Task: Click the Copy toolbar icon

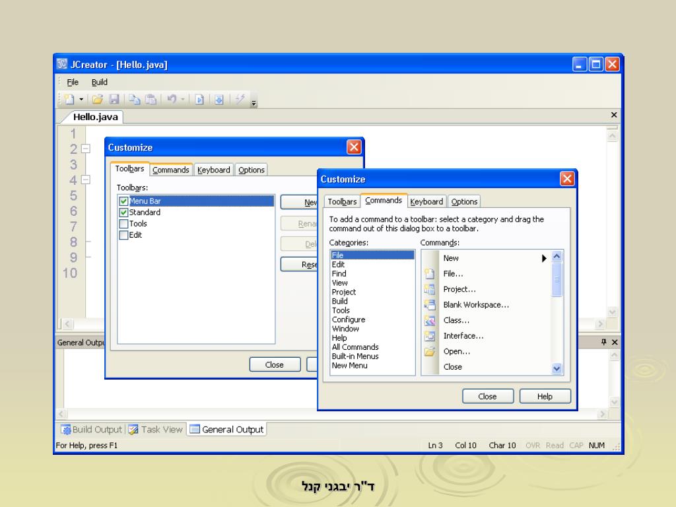Action: click(135, 100)
